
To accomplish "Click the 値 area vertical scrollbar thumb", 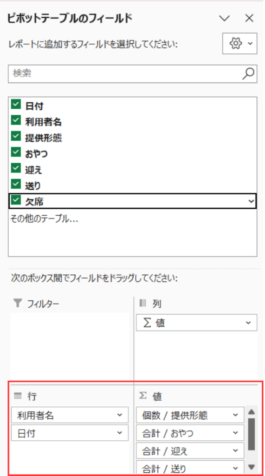I will 251,434.
